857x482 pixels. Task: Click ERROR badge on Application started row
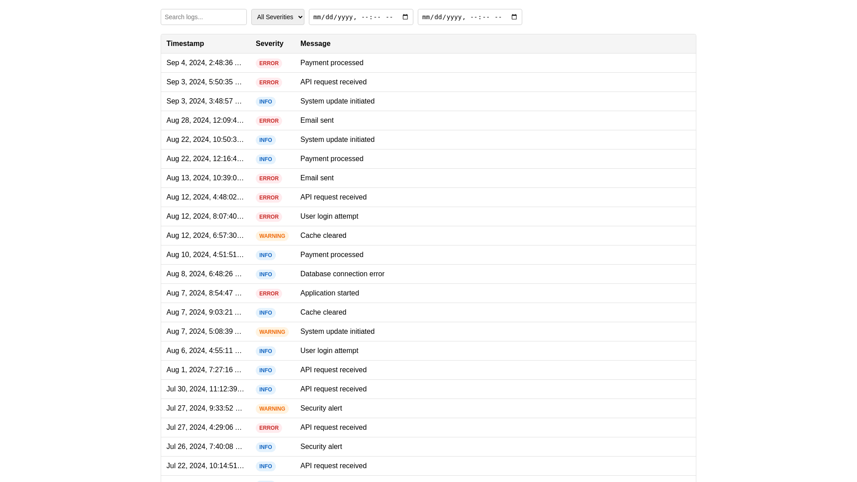(269, 294)
